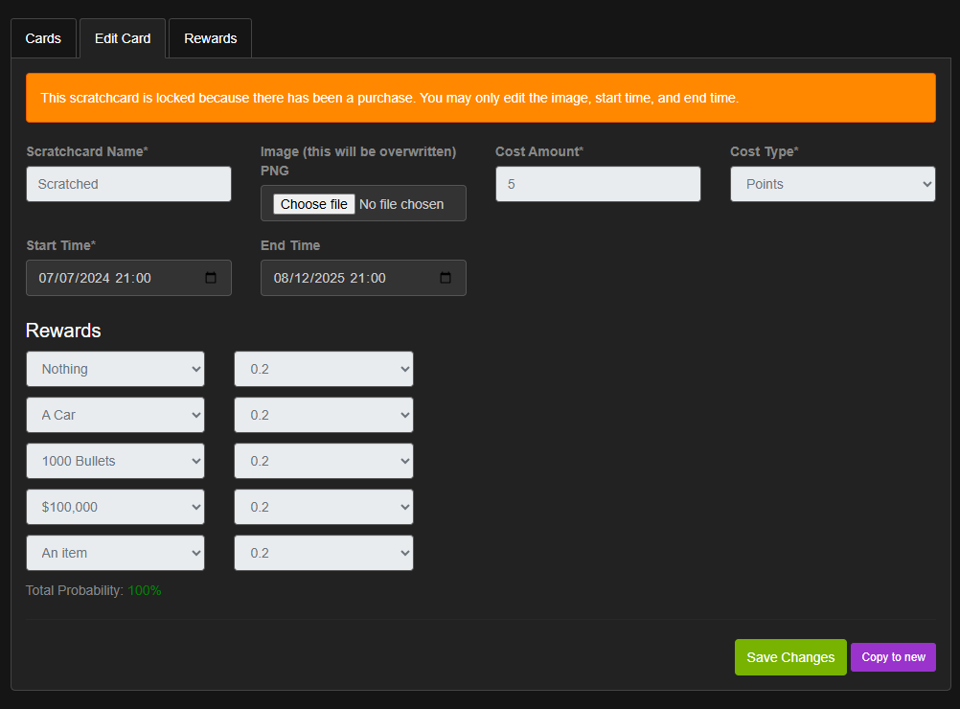Change probability for the Nothing reward

tap(323, 369)
